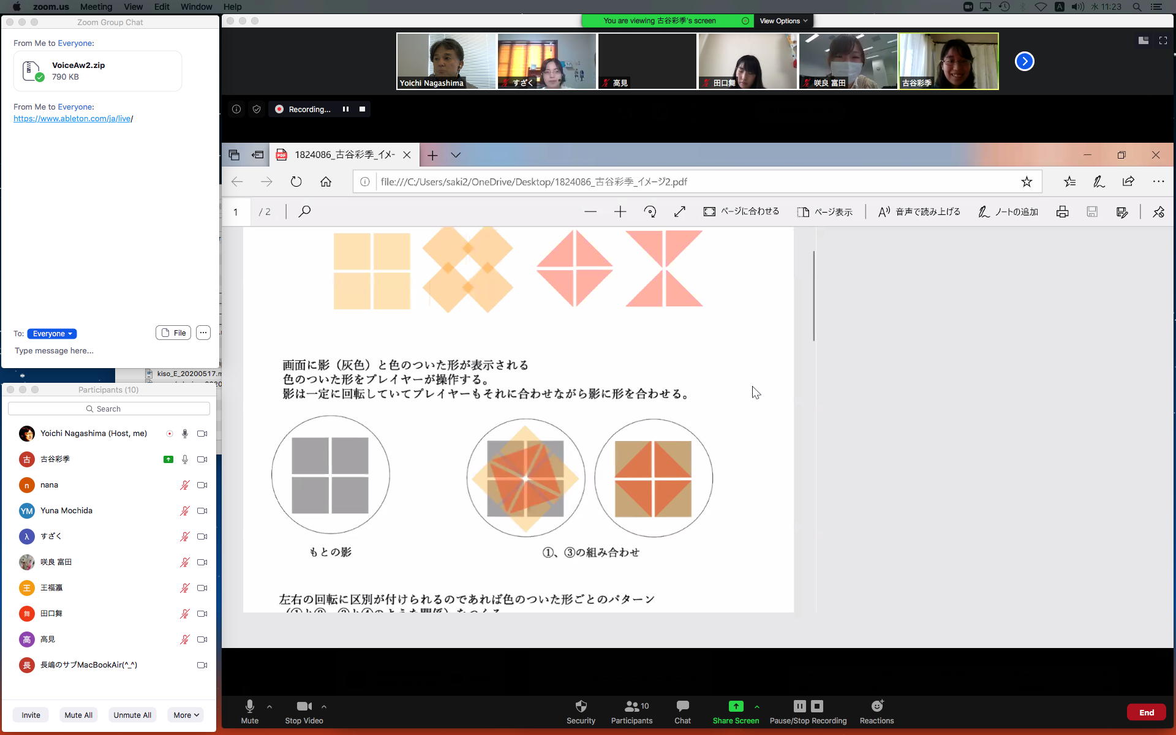Show next video thumbnails with blue arrow

(1024, 61)
